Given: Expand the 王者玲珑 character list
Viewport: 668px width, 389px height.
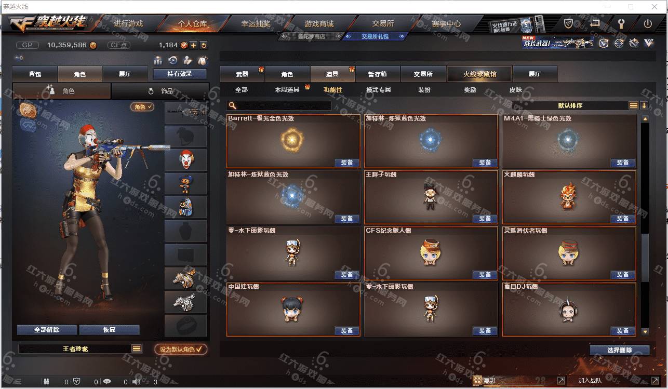Looking at the screenshot, I should 137,349.
